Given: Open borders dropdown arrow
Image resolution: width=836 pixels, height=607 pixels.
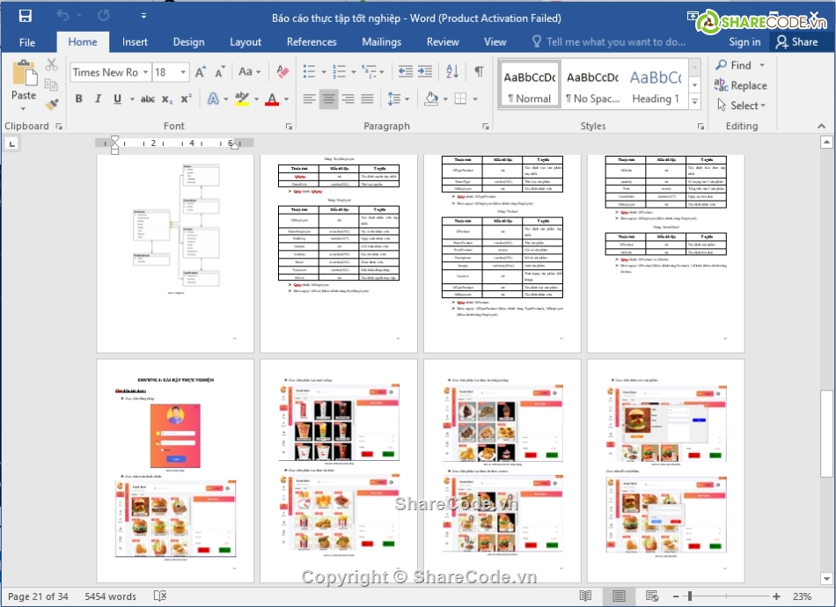Looking at the screenshot, I should pyautogui.click(x=475, y=99).
